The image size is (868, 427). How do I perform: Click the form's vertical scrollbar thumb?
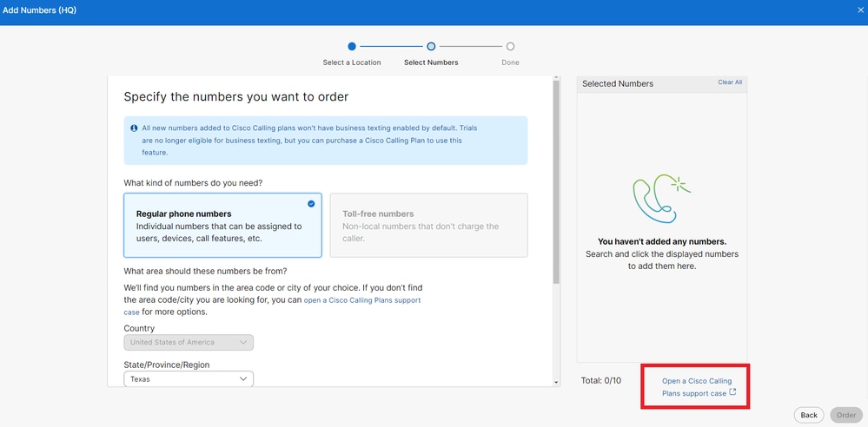pyautogui.click(x=556, y=182)
